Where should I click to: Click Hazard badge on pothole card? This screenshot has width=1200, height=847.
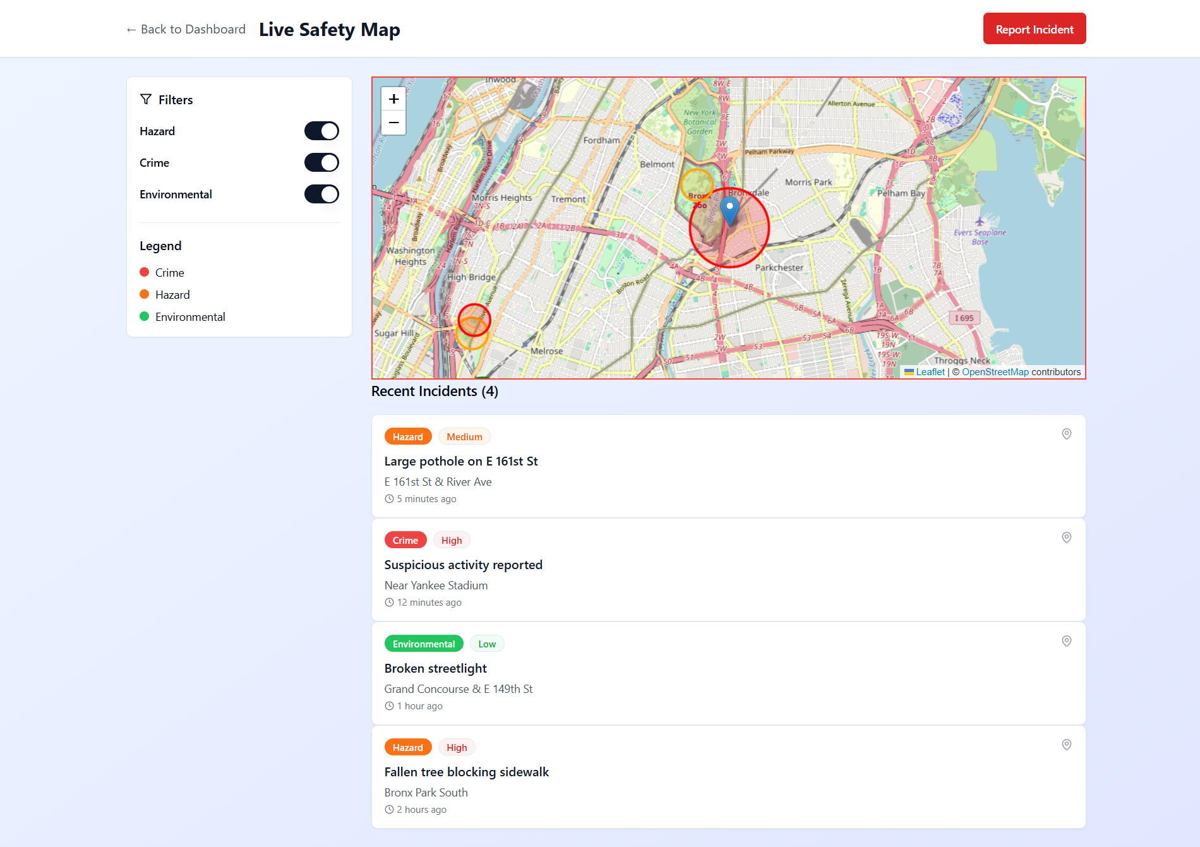408,436
